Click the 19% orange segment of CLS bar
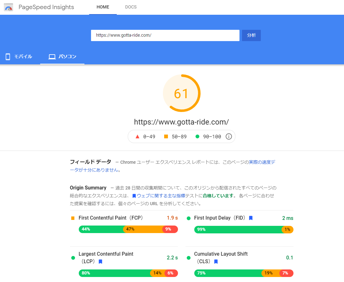The height and width of the screenshot is (282, 344). pos(271,273)
